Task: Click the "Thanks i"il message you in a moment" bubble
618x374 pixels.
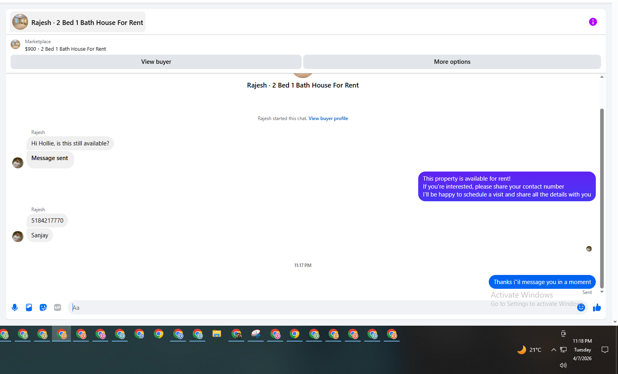Action: point(542,282)
